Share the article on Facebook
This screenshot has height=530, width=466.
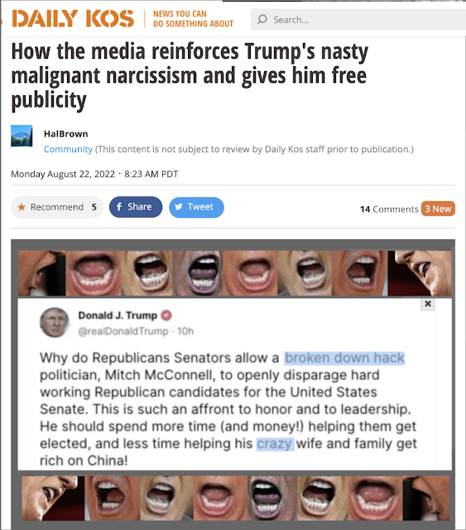[x=136, y=207]
